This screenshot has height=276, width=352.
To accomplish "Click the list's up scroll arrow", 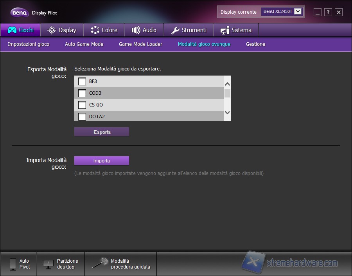I will click(227, 83).
